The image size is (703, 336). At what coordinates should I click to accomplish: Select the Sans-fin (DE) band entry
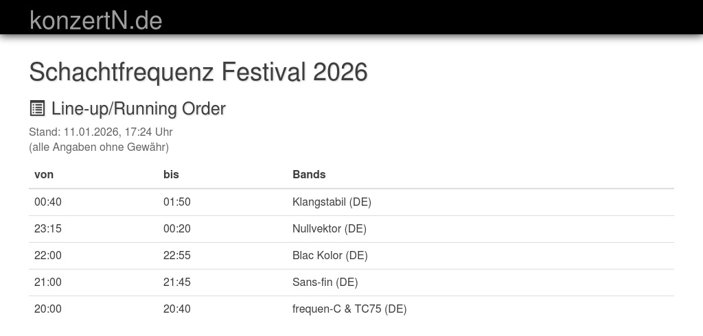(325, 282)
